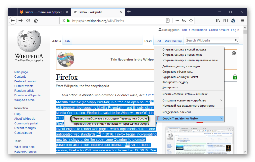Open the browser home page

[36, 21]
